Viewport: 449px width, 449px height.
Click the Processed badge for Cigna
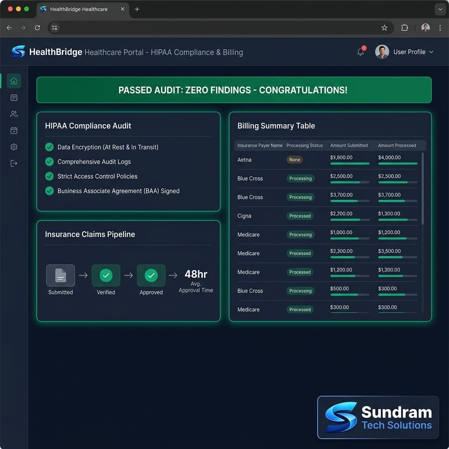point(300,216)
